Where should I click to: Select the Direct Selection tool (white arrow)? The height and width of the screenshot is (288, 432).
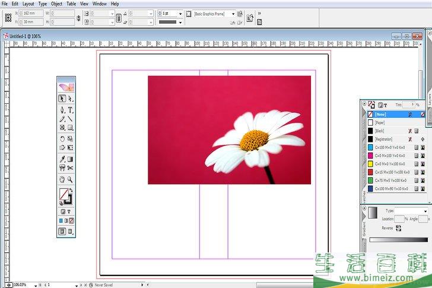point(70,99)
